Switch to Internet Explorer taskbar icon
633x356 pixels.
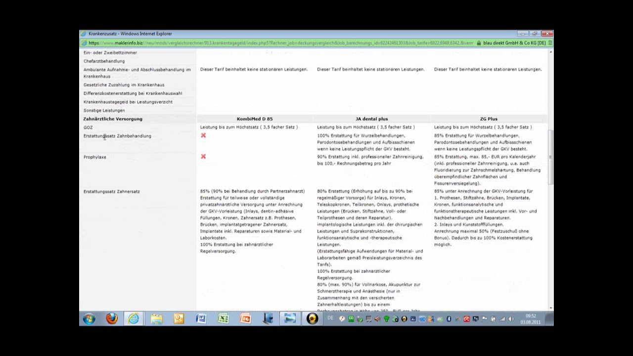pos(134,319)
